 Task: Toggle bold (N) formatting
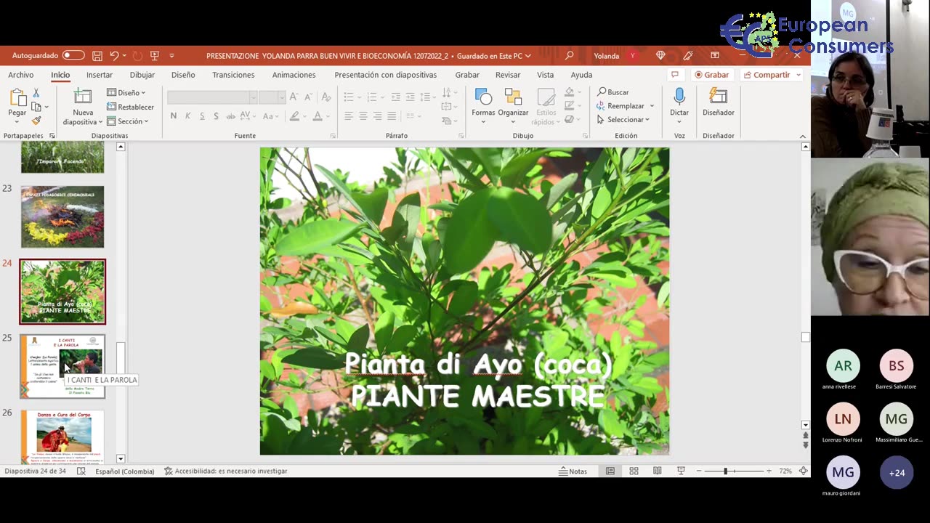tap(173, 116)
